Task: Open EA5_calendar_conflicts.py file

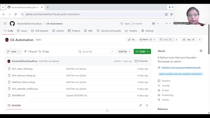Action: tap(25, 89)
